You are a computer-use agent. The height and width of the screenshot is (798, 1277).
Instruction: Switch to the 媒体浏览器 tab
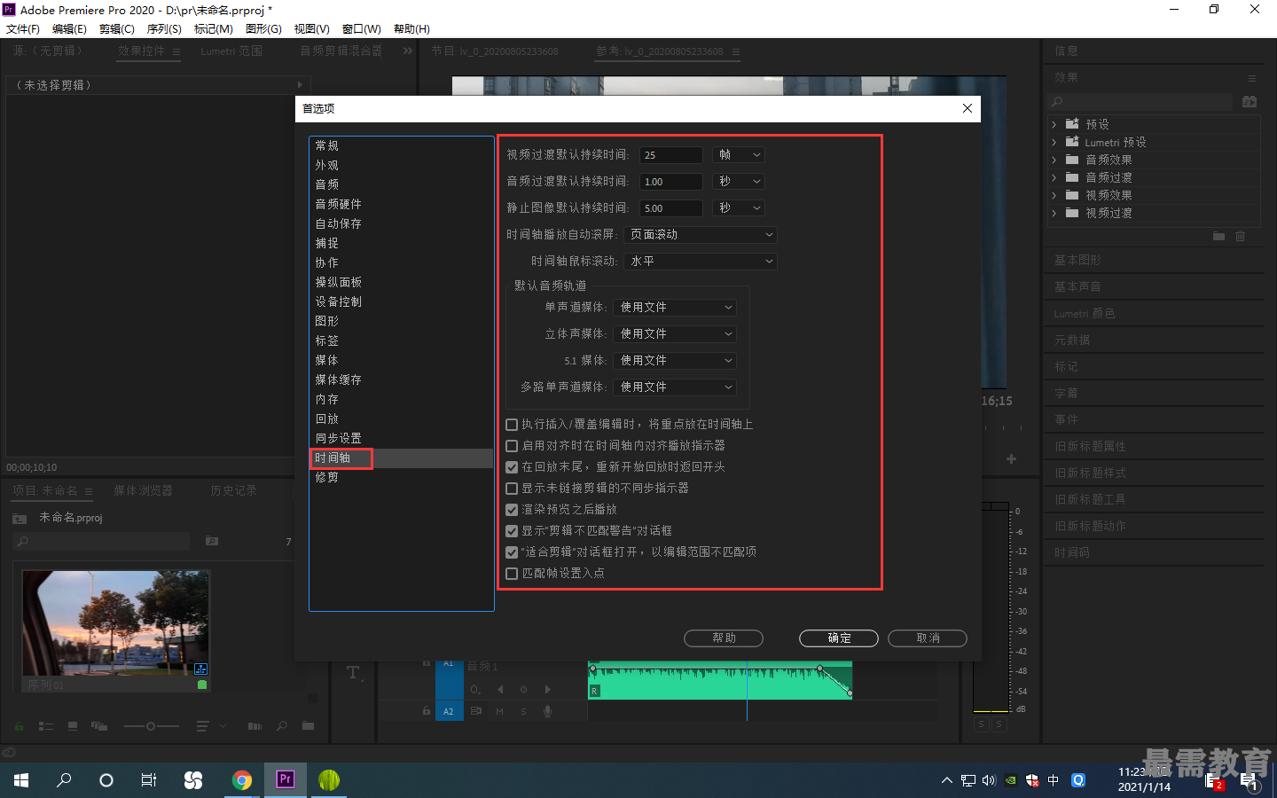(x=143, y=490)
